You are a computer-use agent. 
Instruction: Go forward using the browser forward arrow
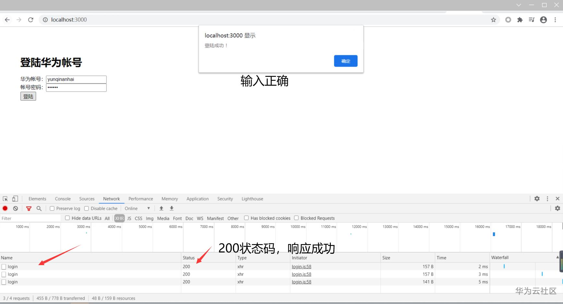[x=19, y=20]
